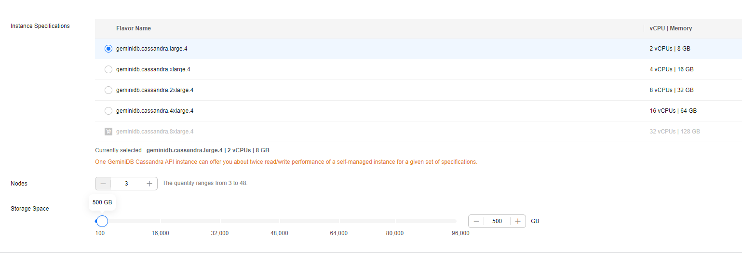Click sold-out cart icon beside 8xlarge.4 flavor
Viewport: 742px width, 253px height.
click(108, 132)
